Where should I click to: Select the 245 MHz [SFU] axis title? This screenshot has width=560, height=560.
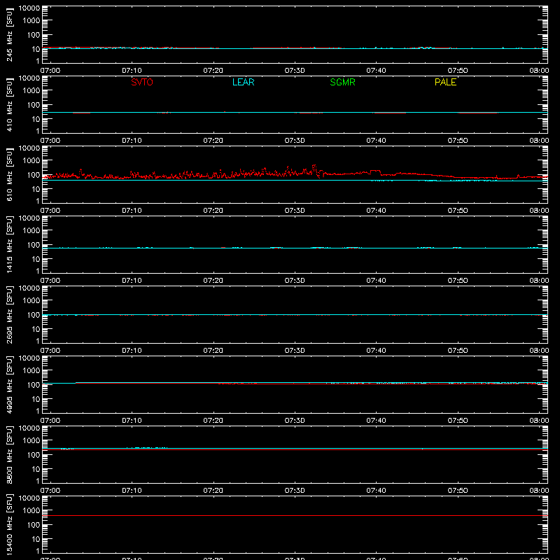click(x=9, y=34)
